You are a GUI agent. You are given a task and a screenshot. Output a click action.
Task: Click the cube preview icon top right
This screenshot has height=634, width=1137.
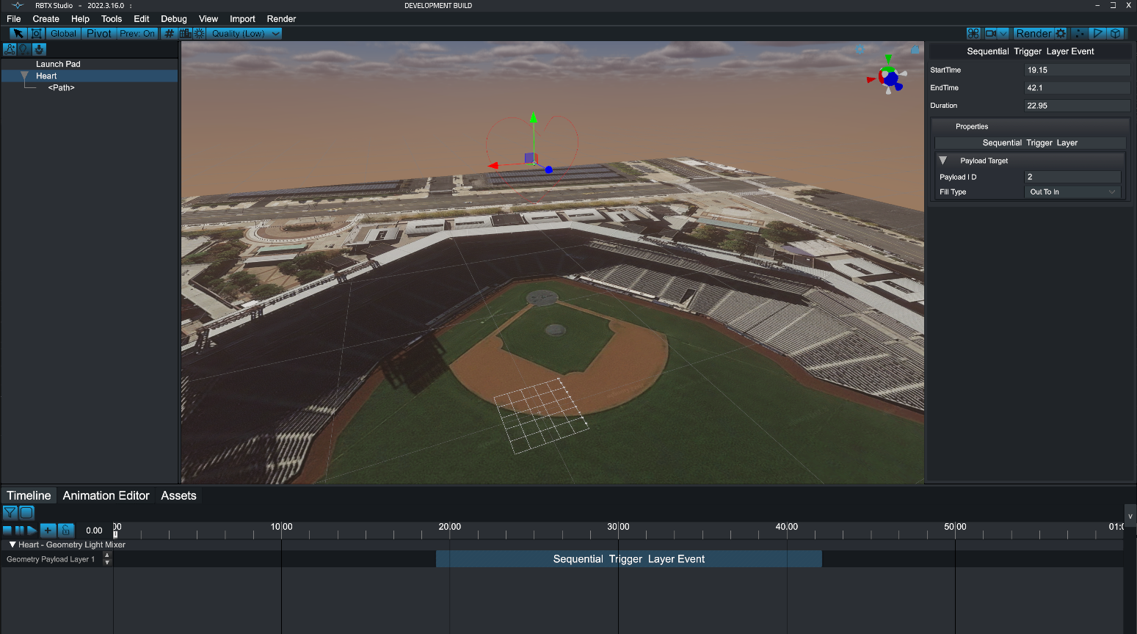pyautogui.click(x=1116, y=33)
